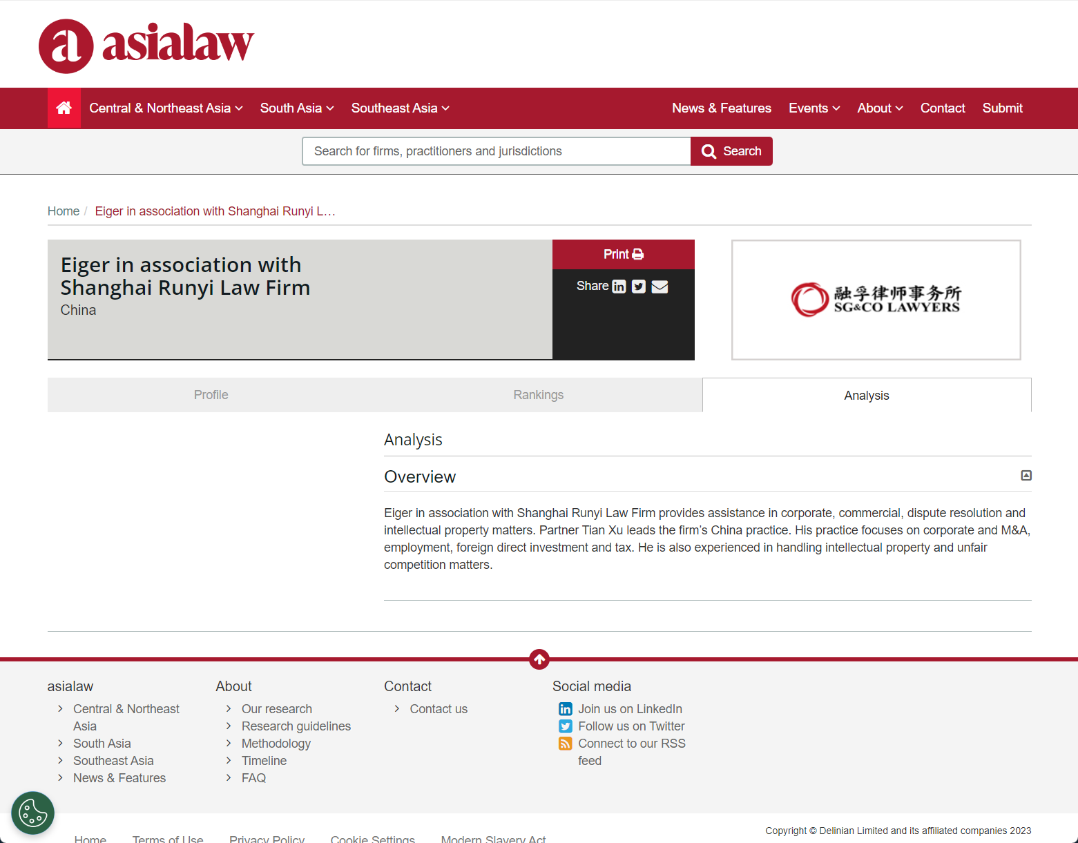Open footer Southeast Asia link
1078x843 pixels.
pyautogui.click(x=113, y=761)
